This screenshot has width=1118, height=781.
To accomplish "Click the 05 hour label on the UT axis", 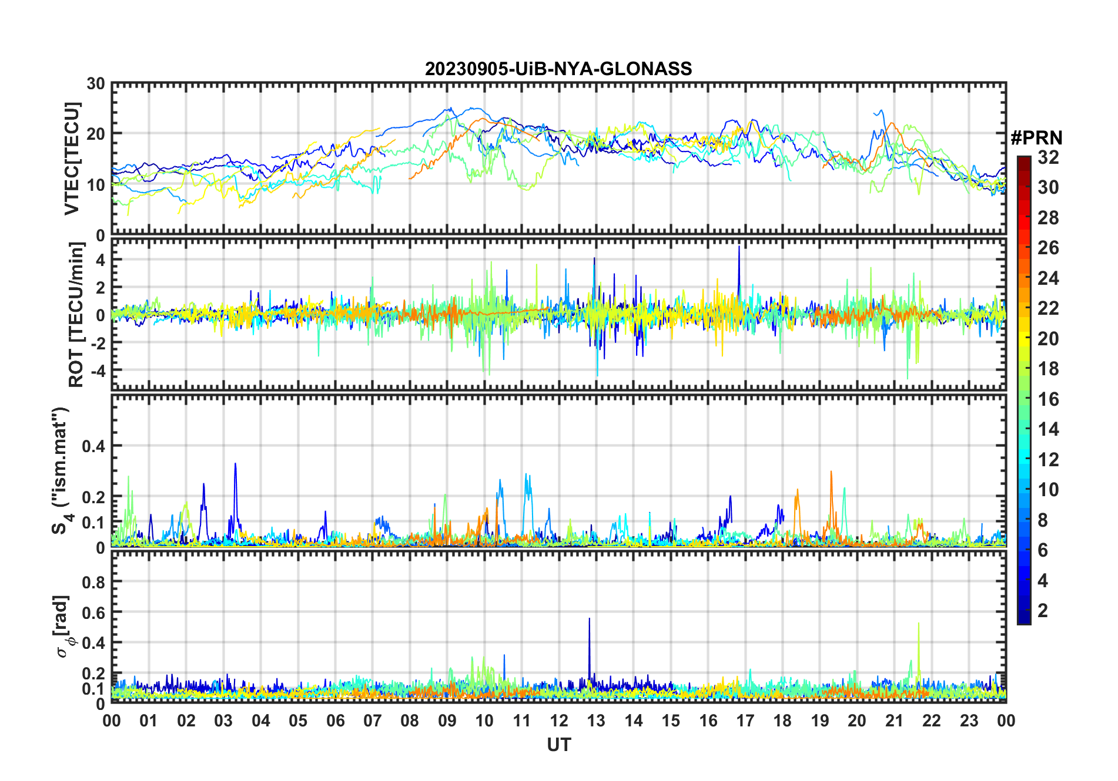I will [298, 721].
